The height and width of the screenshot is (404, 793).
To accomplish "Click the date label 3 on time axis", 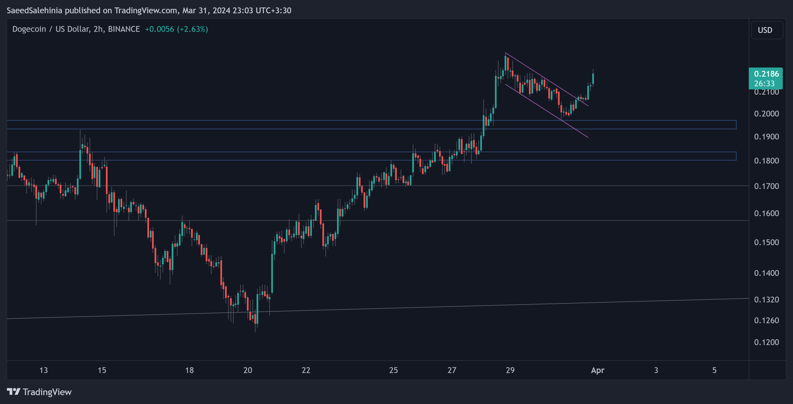I will (656, 370).
